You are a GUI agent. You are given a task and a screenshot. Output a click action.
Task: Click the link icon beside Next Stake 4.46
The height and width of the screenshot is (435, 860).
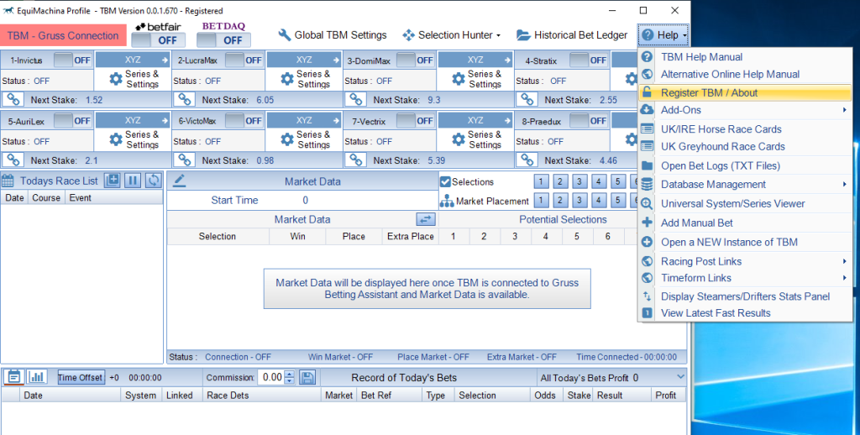click(x=527, y=160)
